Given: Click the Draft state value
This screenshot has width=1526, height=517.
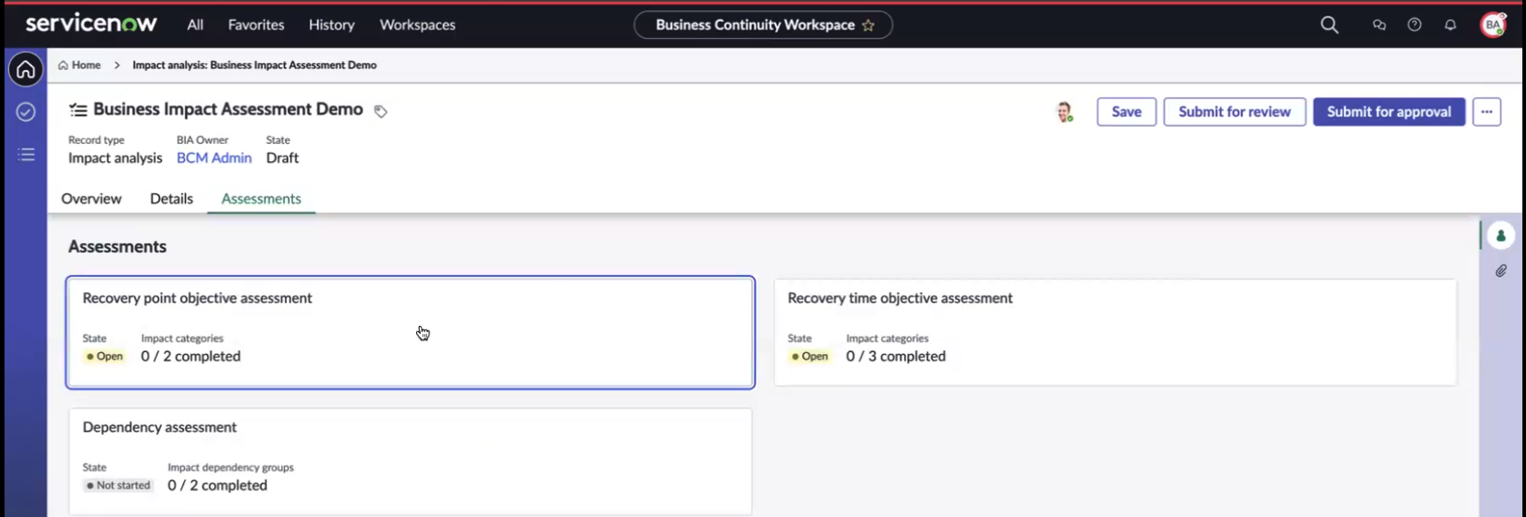Looking at the screenshot, I should pyautogui.click(x=282, y=157).
